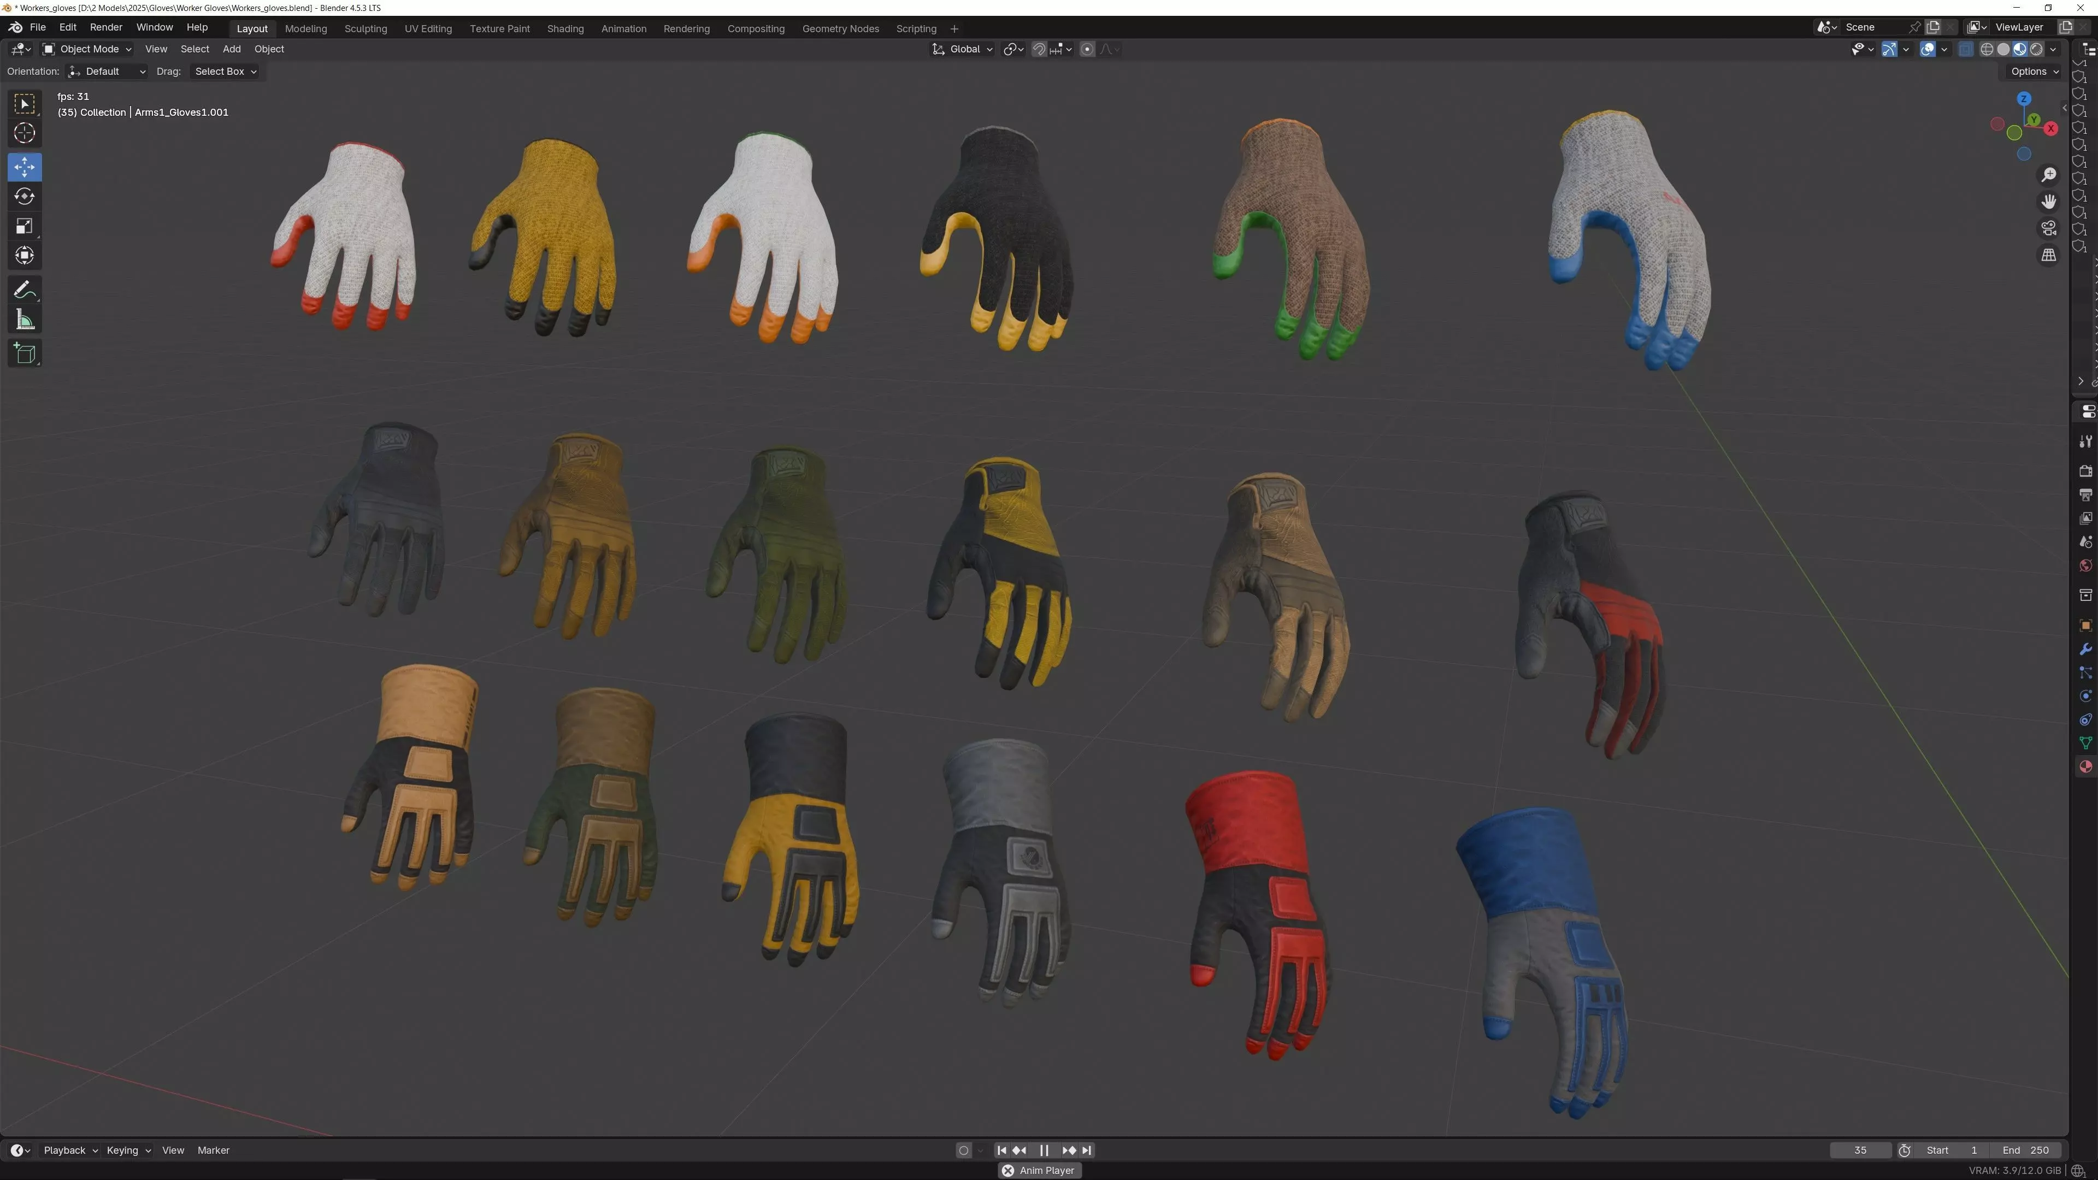Open the Physics properties tab

coord(2085,697)
